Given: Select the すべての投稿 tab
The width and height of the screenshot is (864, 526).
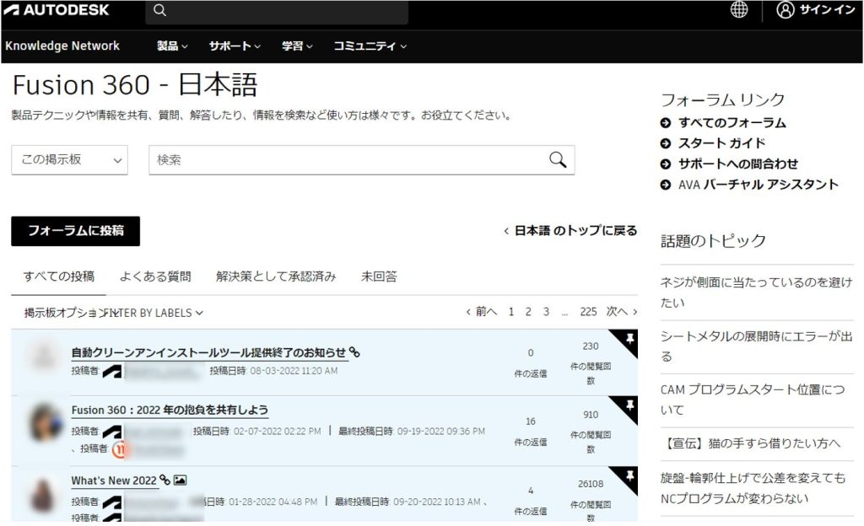Looking at the screenshot, I should [x=58, y=276].
